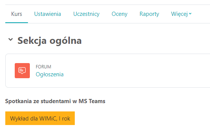Click the Spotkania ze studentami w MS Teams heading
Image resolution: width=210 pixels, height=139 pixels.
[x=55, y=101]
